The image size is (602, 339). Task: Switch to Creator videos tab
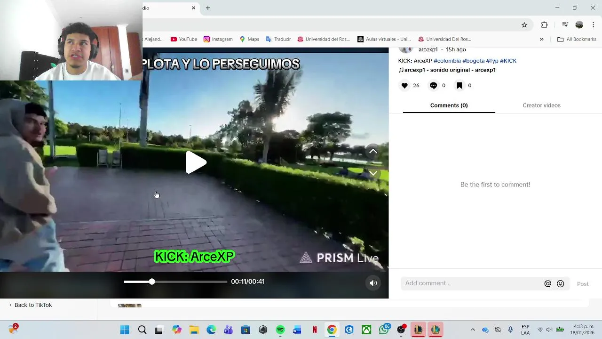(x=541, y=105)
